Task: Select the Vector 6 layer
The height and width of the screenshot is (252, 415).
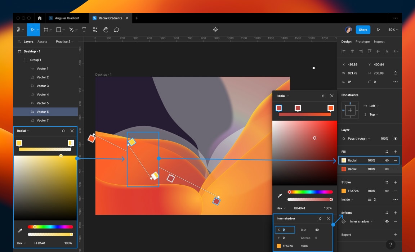Action: (42, 112)
